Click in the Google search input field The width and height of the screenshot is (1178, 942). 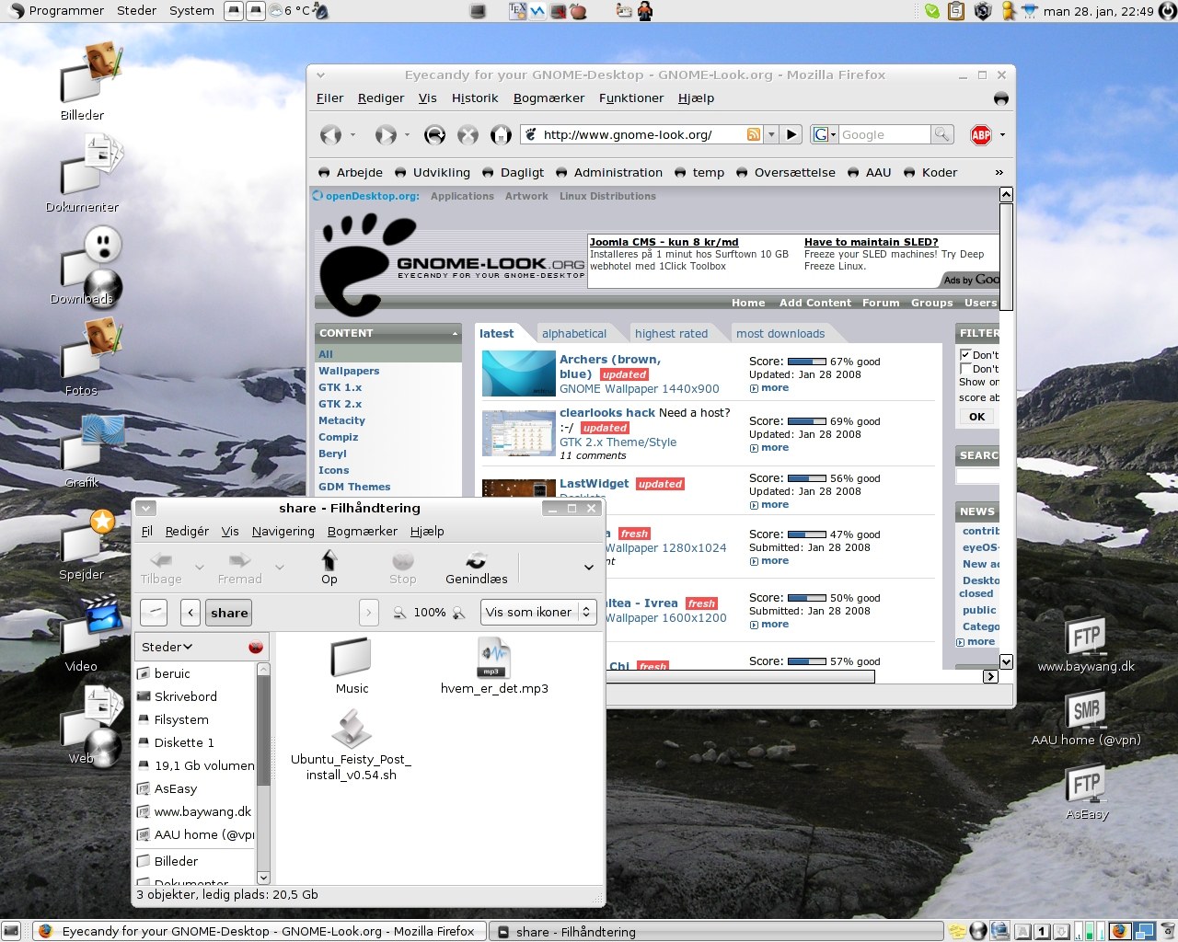(x=884, y=134)
